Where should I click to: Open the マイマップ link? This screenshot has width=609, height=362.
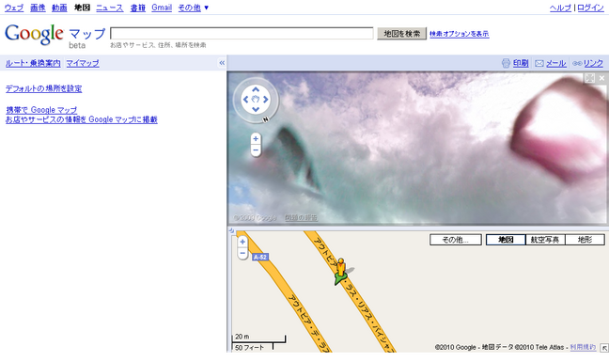tap(83, 63)
